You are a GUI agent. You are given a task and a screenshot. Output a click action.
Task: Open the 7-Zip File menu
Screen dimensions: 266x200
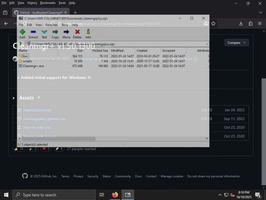21,25
